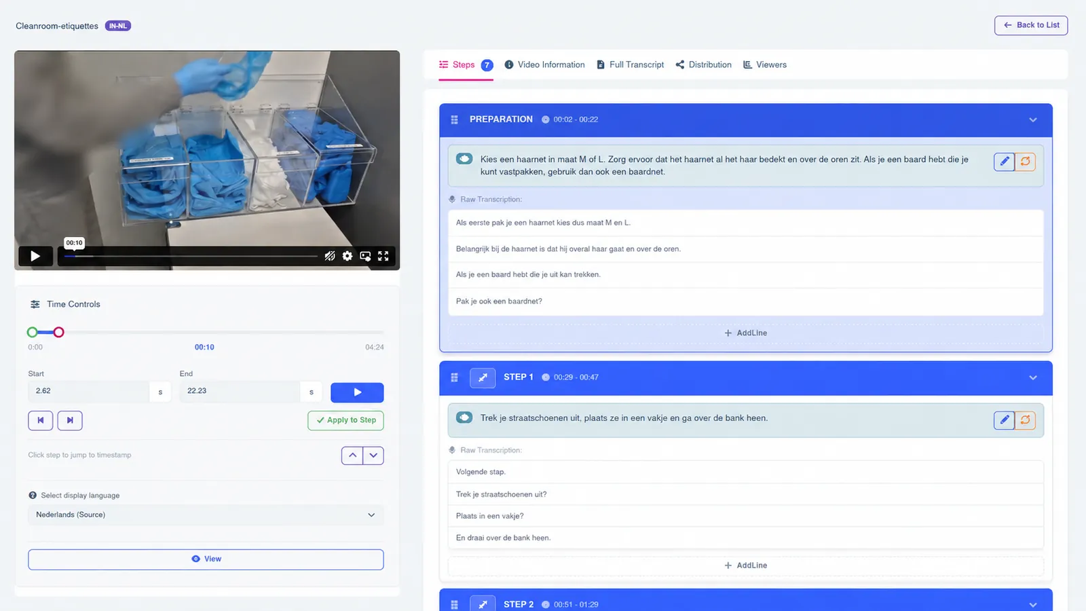
Task: Click the green start handle on time slider
Action: [x=33, y=332]
